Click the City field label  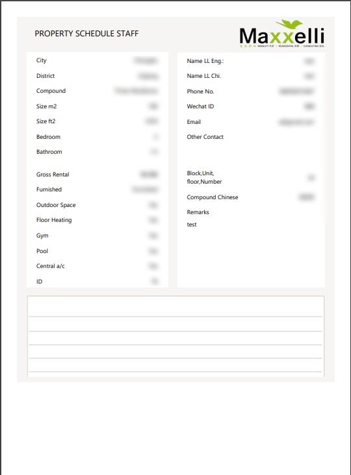41,60
